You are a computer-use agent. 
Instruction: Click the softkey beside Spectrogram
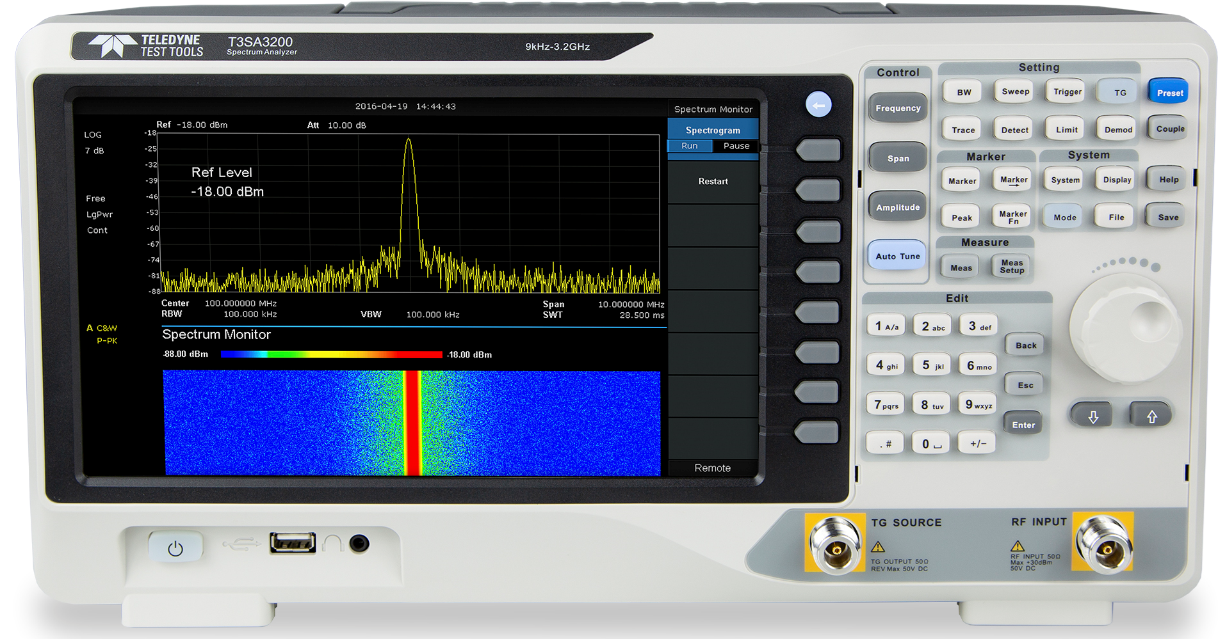coord(818,150)
